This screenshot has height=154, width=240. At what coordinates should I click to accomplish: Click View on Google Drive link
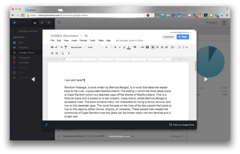pyautogui.click(x=182, y=125)
